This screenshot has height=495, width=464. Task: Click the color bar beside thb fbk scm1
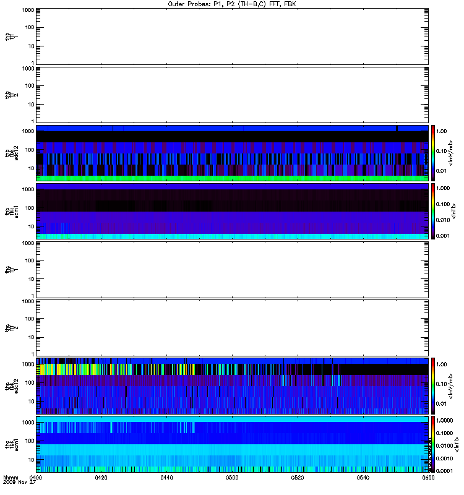coord(433,212)
